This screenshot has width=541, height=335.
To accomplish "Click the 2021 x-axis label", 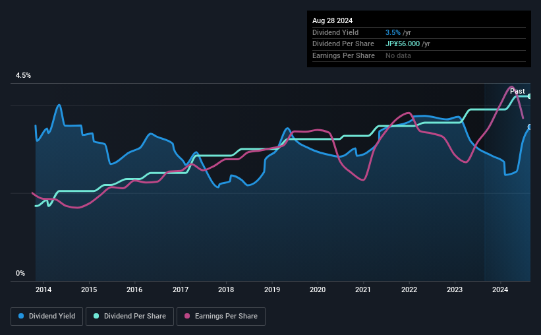I will [363, 289].
